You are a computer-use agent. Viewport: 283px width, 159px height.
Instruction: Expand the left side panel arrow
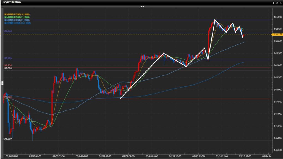pyautogui.click(x=2, y=83)
